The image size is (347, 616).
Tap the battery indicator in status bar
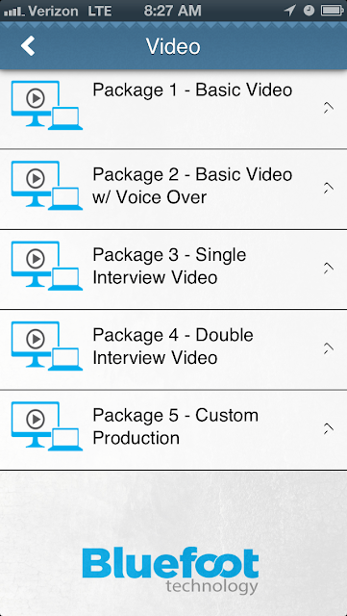coord(333,11)
